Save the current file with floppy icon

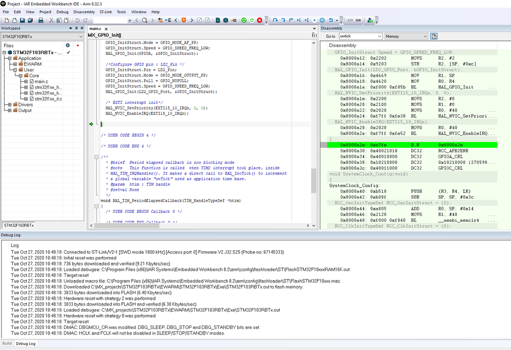(x=22, y=20)
